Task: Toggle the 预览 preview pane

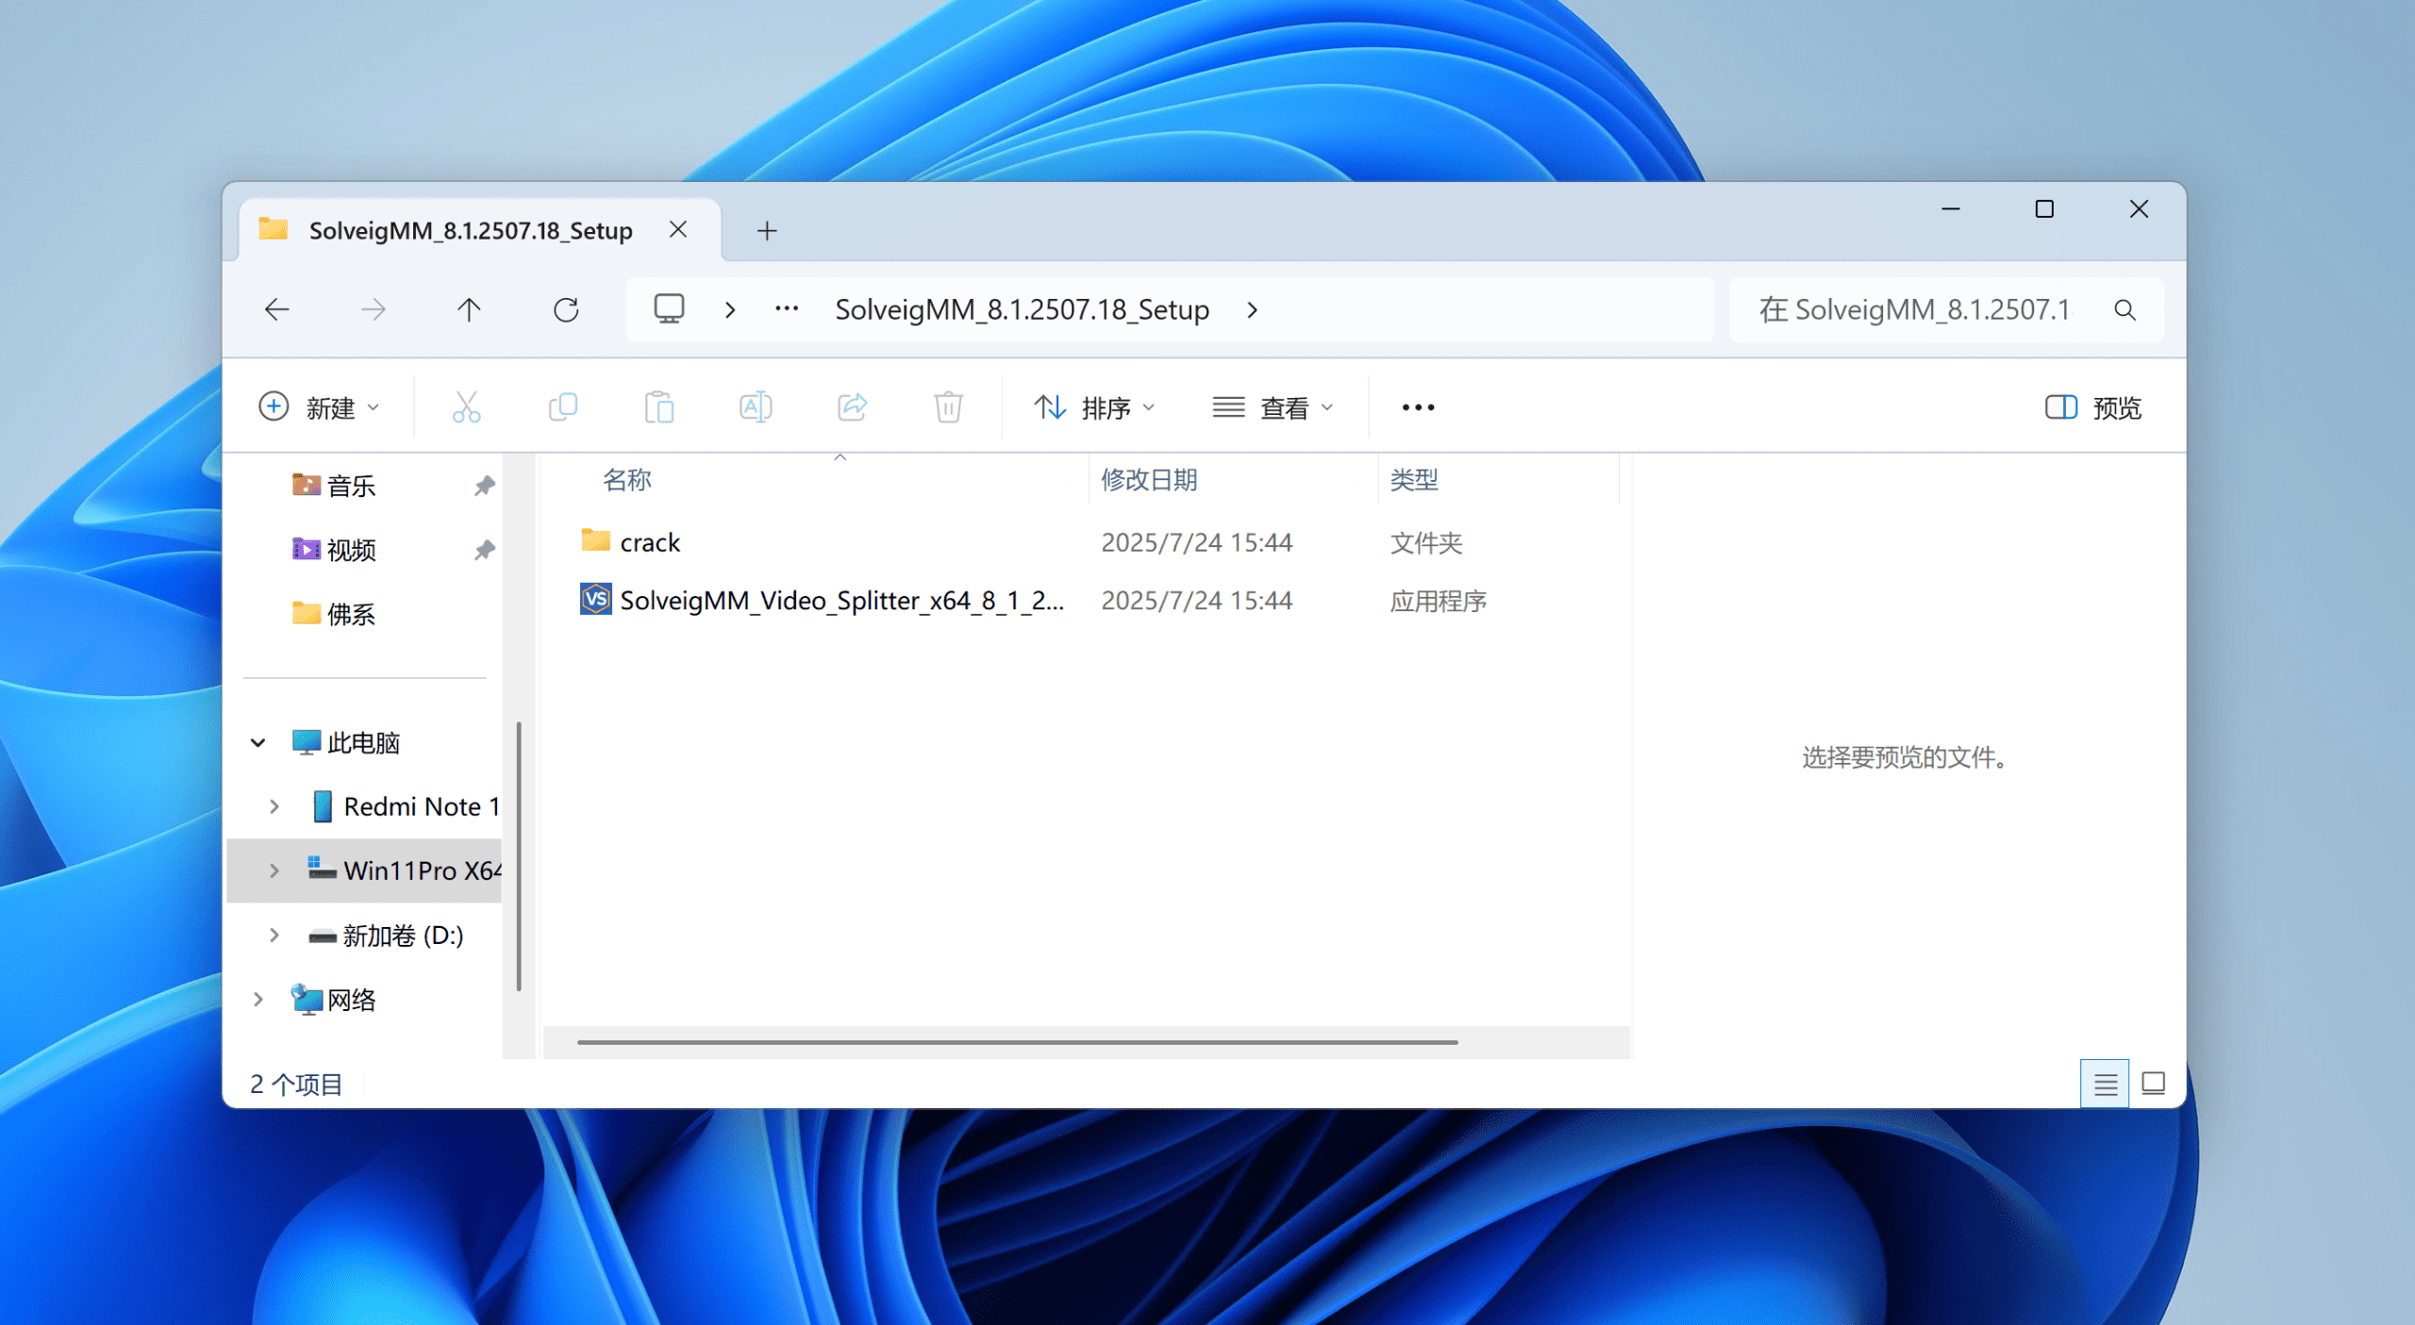Action: [x=2093, y=407]
